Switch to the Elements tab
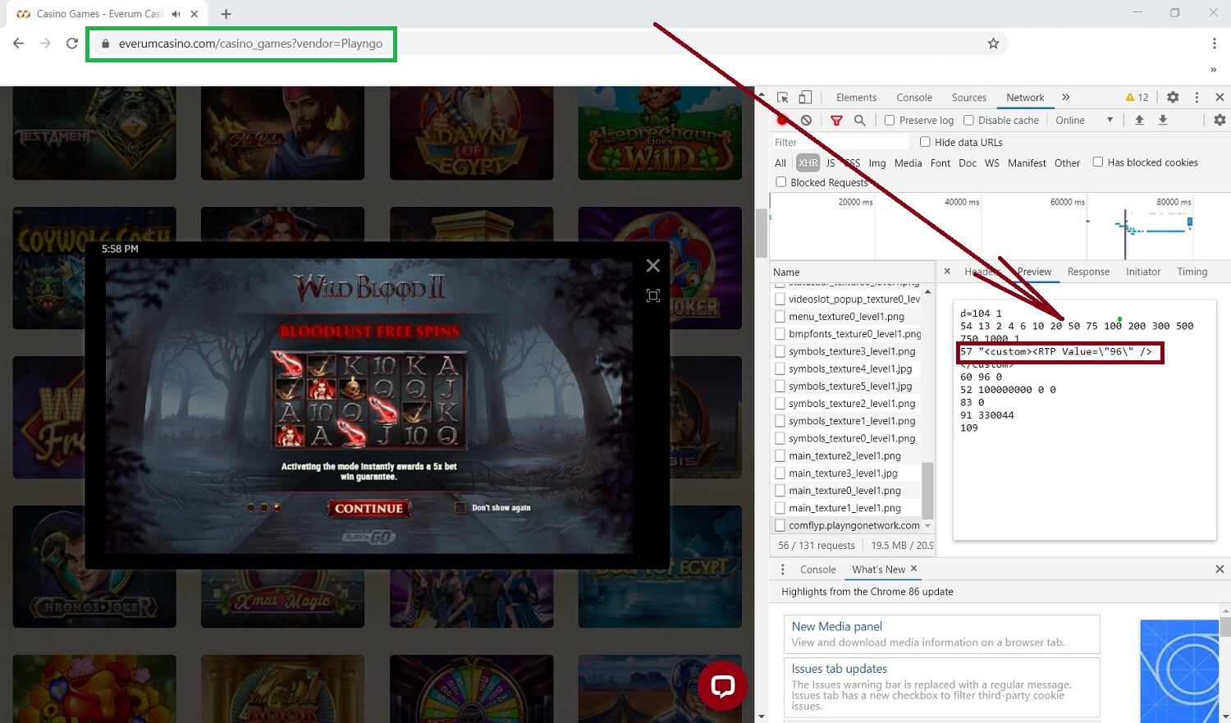 tap(856, 97)
